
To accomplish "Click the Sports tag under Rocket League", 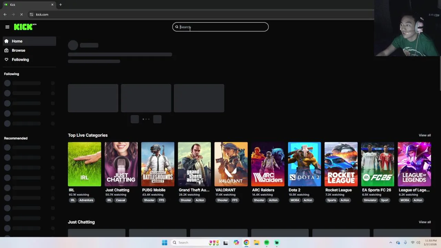I will 331,200.
